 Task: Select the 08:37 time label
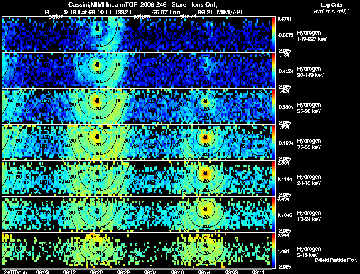(x=150, y=272)
